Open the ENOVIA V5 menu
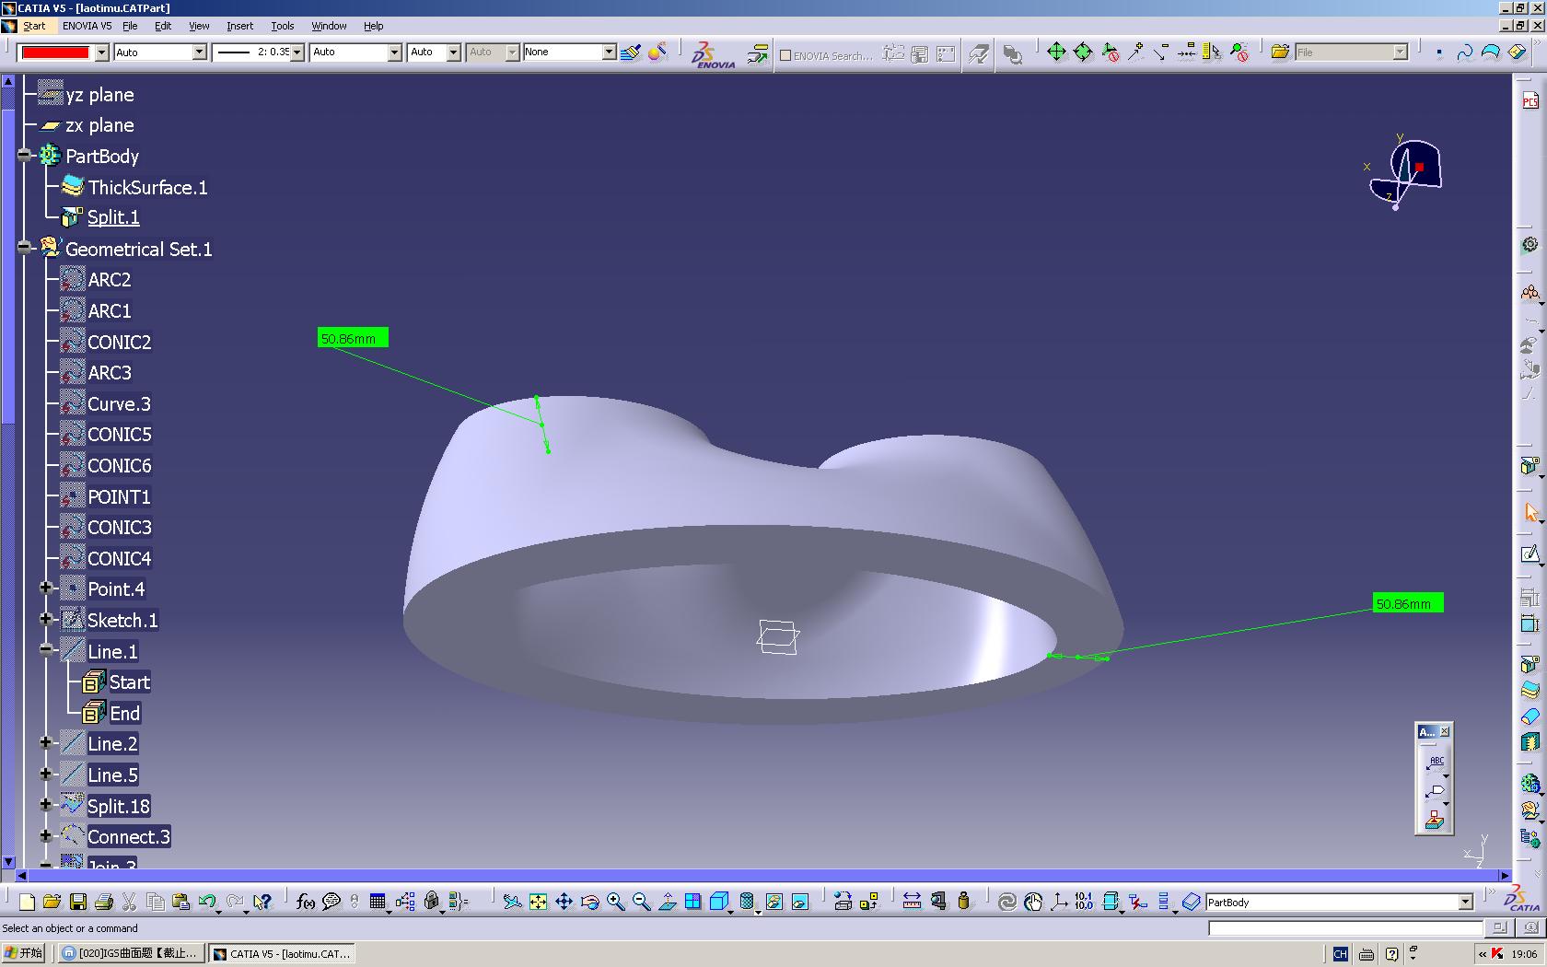Image resolution: width=1547 pixels, height=967 pixels. (87, 26)
